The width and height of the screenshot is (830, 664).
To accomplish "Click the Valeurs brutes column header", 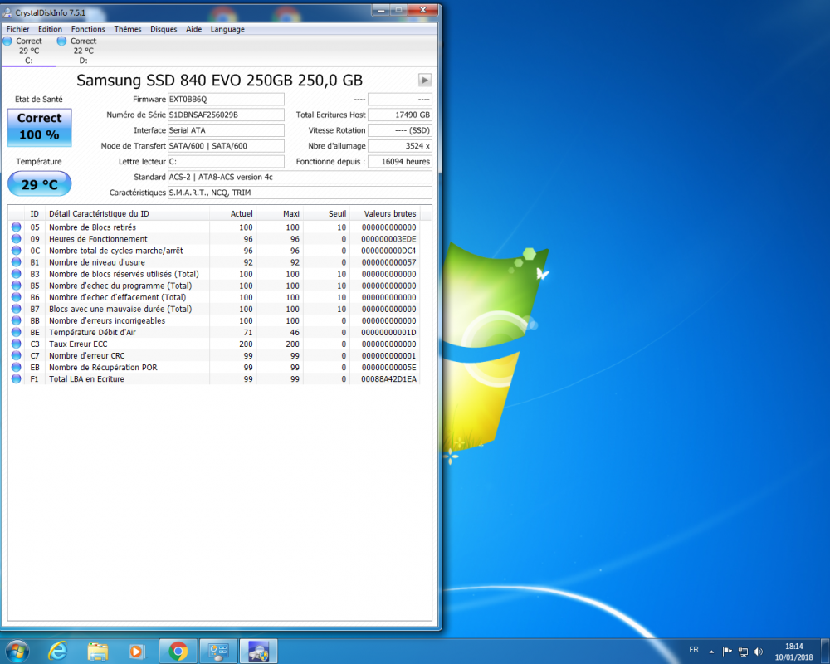I will (390, 213).
